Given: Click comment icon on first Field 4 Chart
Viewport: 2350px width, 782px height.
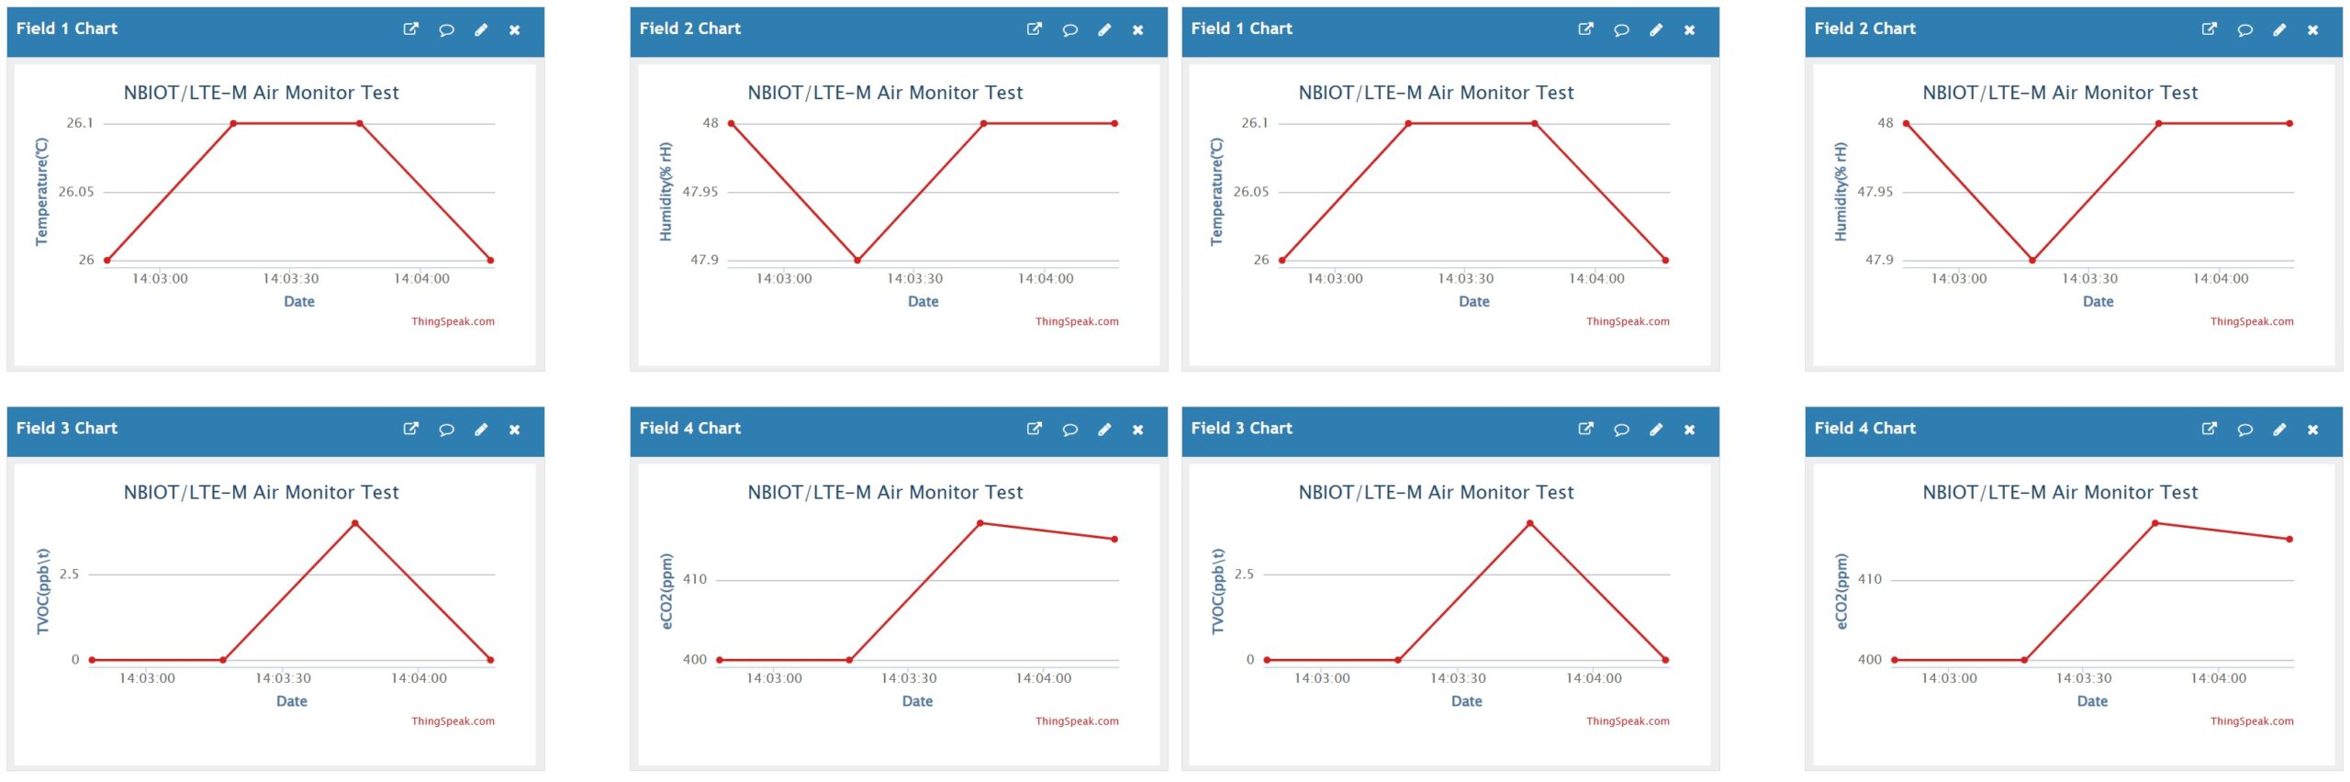Looking at the screenshot, I should coord(1069,430).
